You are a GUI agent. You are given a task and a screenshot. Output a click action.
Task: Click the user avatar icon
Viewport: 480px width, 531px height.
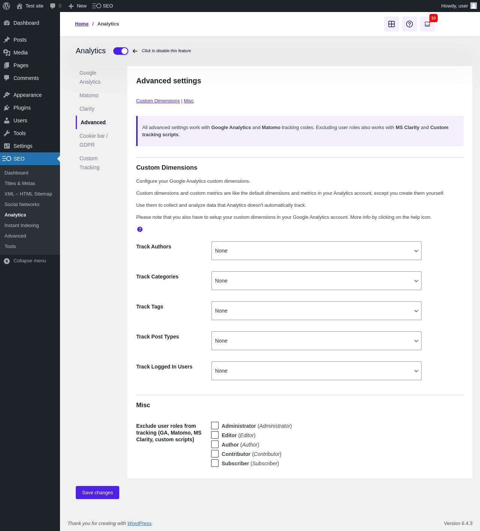coord(474,6)
